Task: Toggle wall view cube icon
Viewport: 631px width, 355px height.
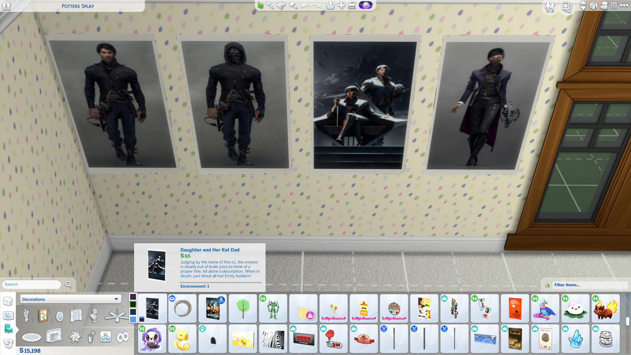Action: click(x=594, y=5)
